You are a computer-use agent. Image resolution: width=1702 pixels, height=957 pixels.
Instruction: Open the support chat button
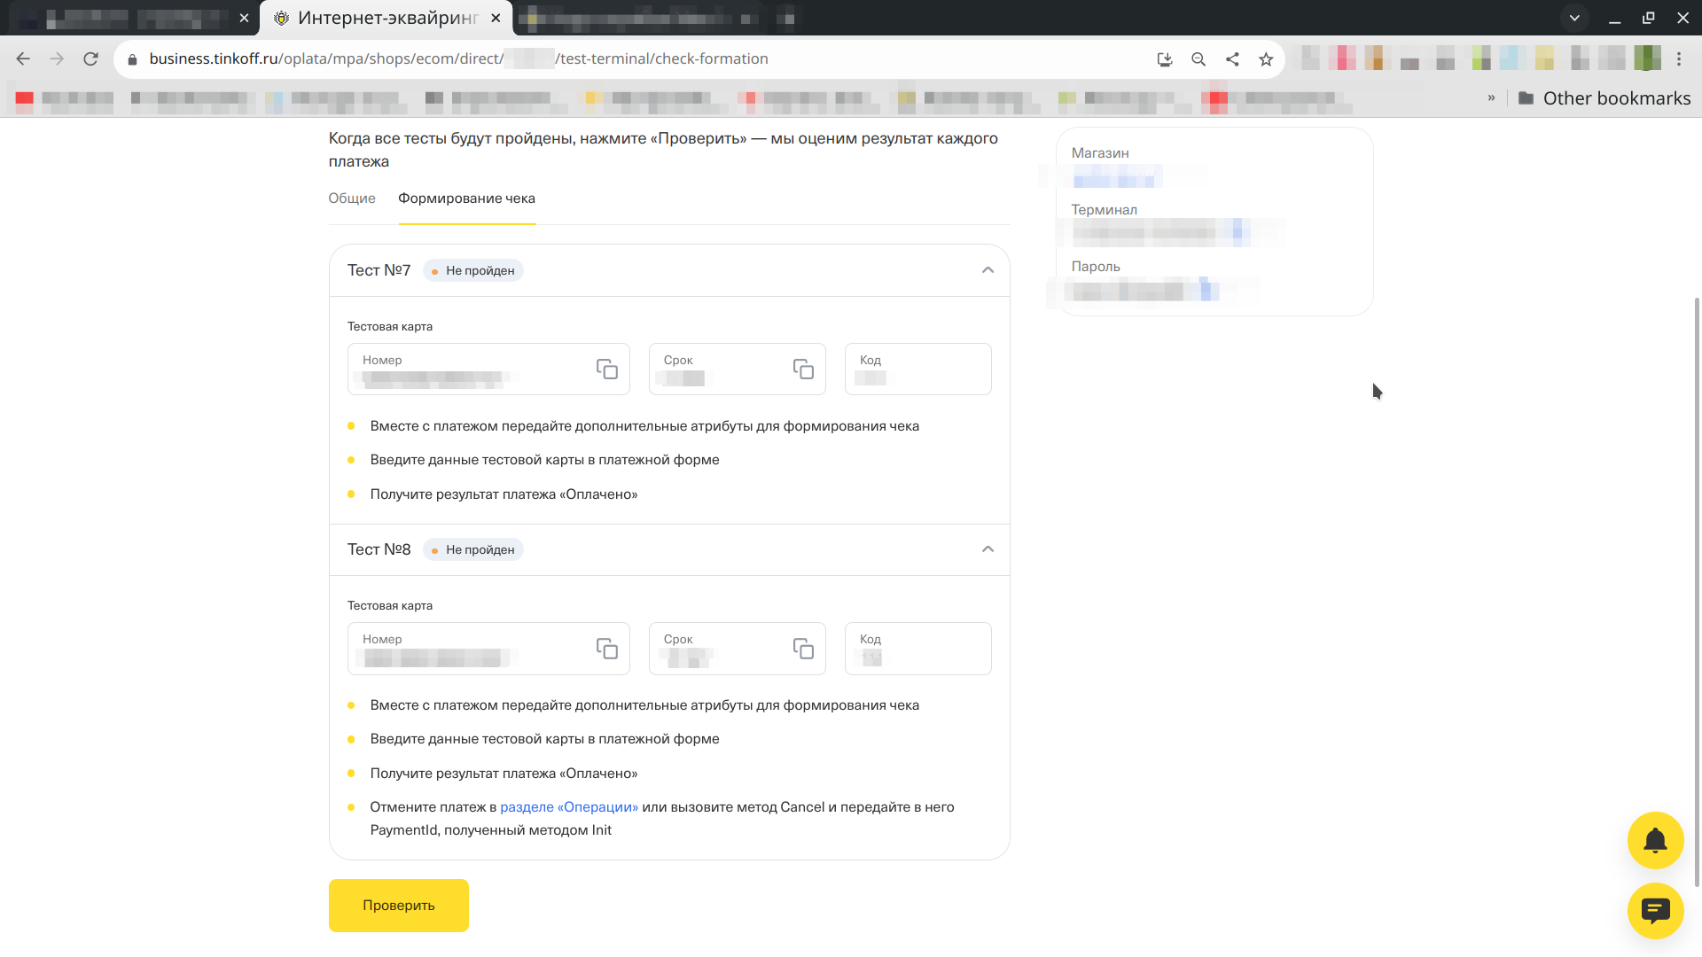tap(1655, 911)
